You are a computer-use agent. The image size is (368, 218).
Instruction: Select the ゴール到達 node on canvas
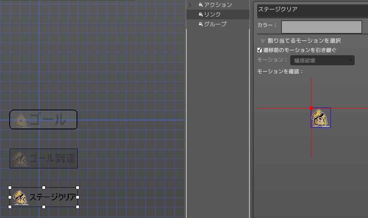44,158
